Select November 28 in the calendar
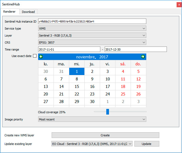Image resolution: width=182 pixels, height=153 pixels. (x=61, y=101)
